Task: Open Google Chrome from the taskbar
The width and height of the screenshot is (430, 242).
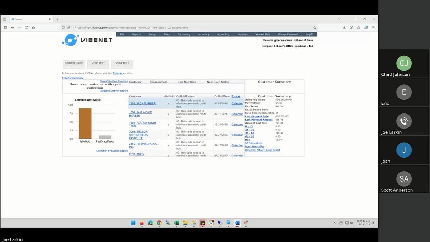Action: pos(159,223)
